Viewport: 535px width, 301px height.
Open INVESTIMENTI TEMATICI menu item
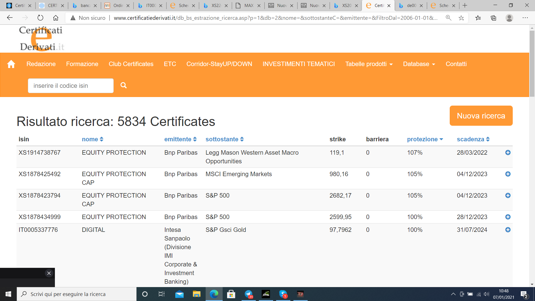(299, 64)
